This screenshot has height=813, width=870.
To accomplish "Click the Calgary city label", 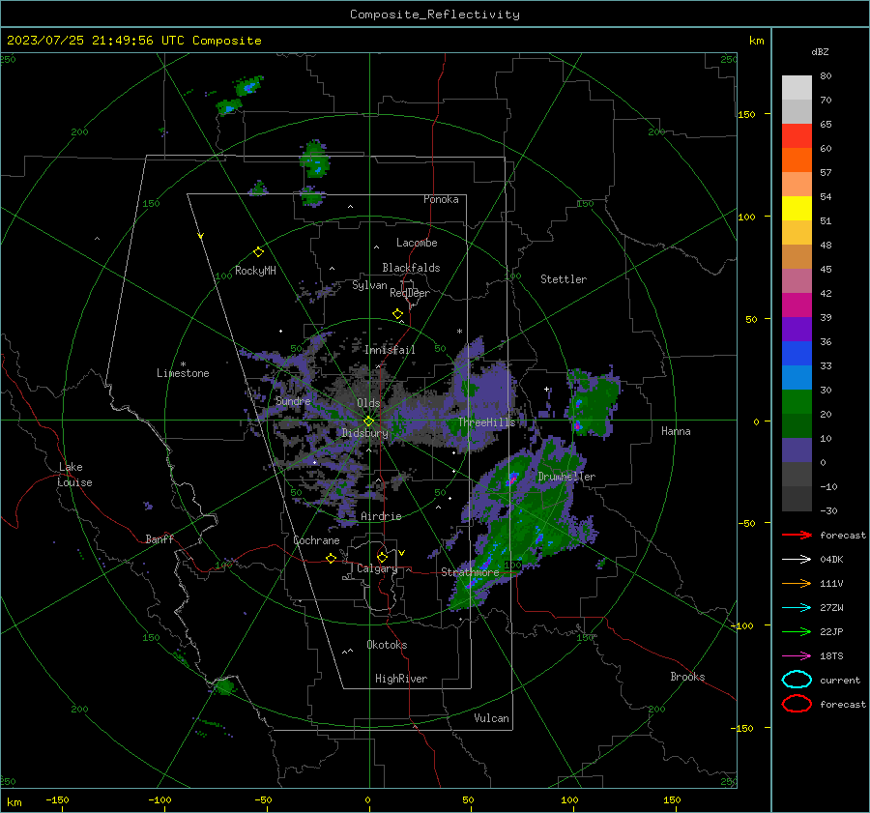I will pyautogui.click(x=377, y=568).
